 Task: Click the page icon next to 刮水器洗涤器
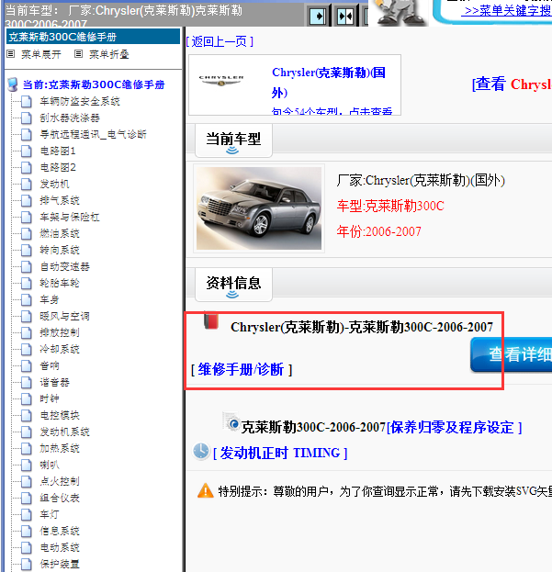(x=27, y=118)
